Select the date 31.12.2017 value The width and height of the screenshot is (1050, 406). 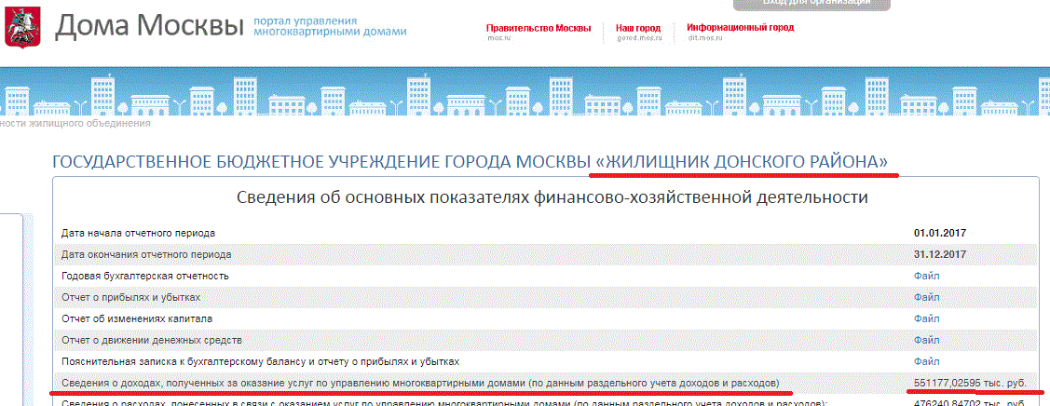pos(940,254)
